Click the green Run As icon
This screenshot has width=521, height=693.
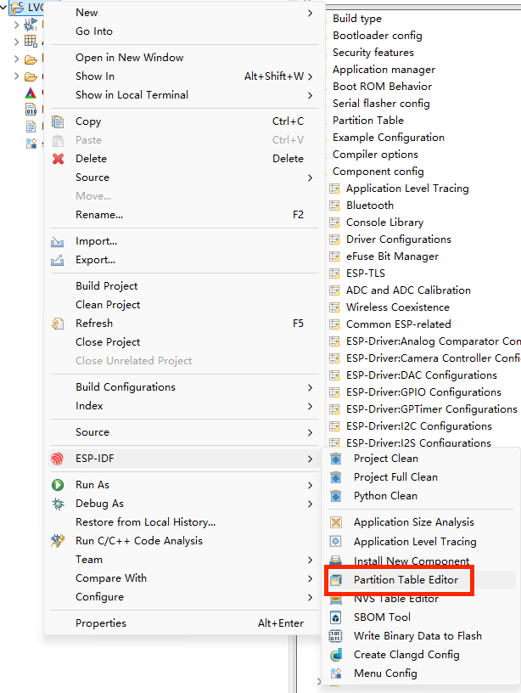pyautogui.click(x=58, y=485)
